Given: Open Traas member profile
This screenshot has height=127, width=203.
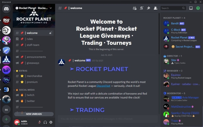Looking at the screenshot, I should [181, 122].
